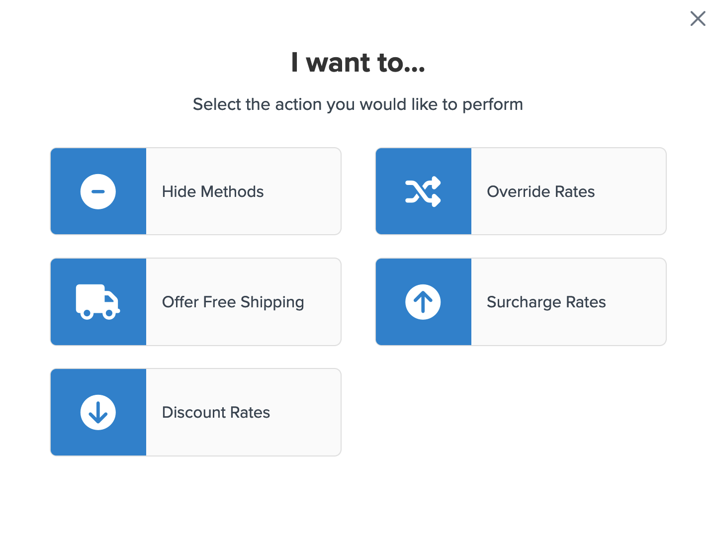This screenshot has height=545, width=711.
Task: Click the word 'perform' in the subtitle
Action: pos(492,104)
